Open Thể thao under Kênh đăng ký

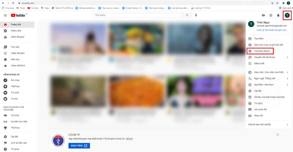tap(17, 86)
